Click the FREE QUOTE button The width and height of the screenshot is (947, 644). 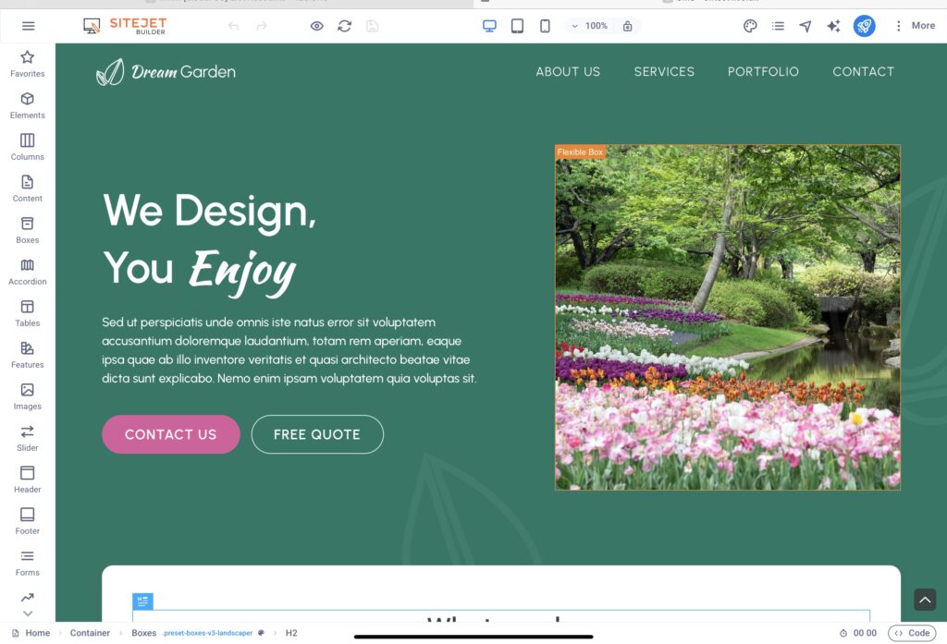click(x=317, y=434)
